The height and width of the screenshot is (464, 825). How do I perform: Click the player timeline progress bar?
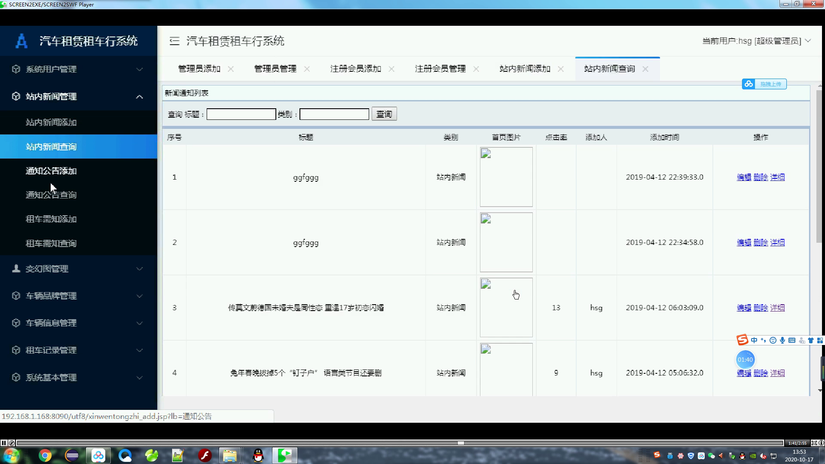tap(400, 443)
